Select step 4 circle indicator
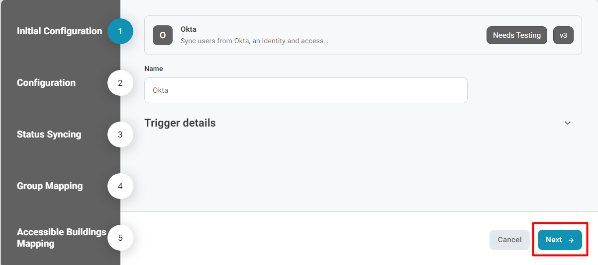Image resolution: width=598 pixels, height=265 pixels. coord(120,186)
